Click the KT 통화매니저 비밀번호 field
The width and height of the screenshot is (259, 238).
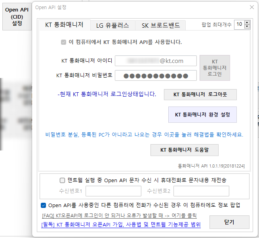(156, 76)
